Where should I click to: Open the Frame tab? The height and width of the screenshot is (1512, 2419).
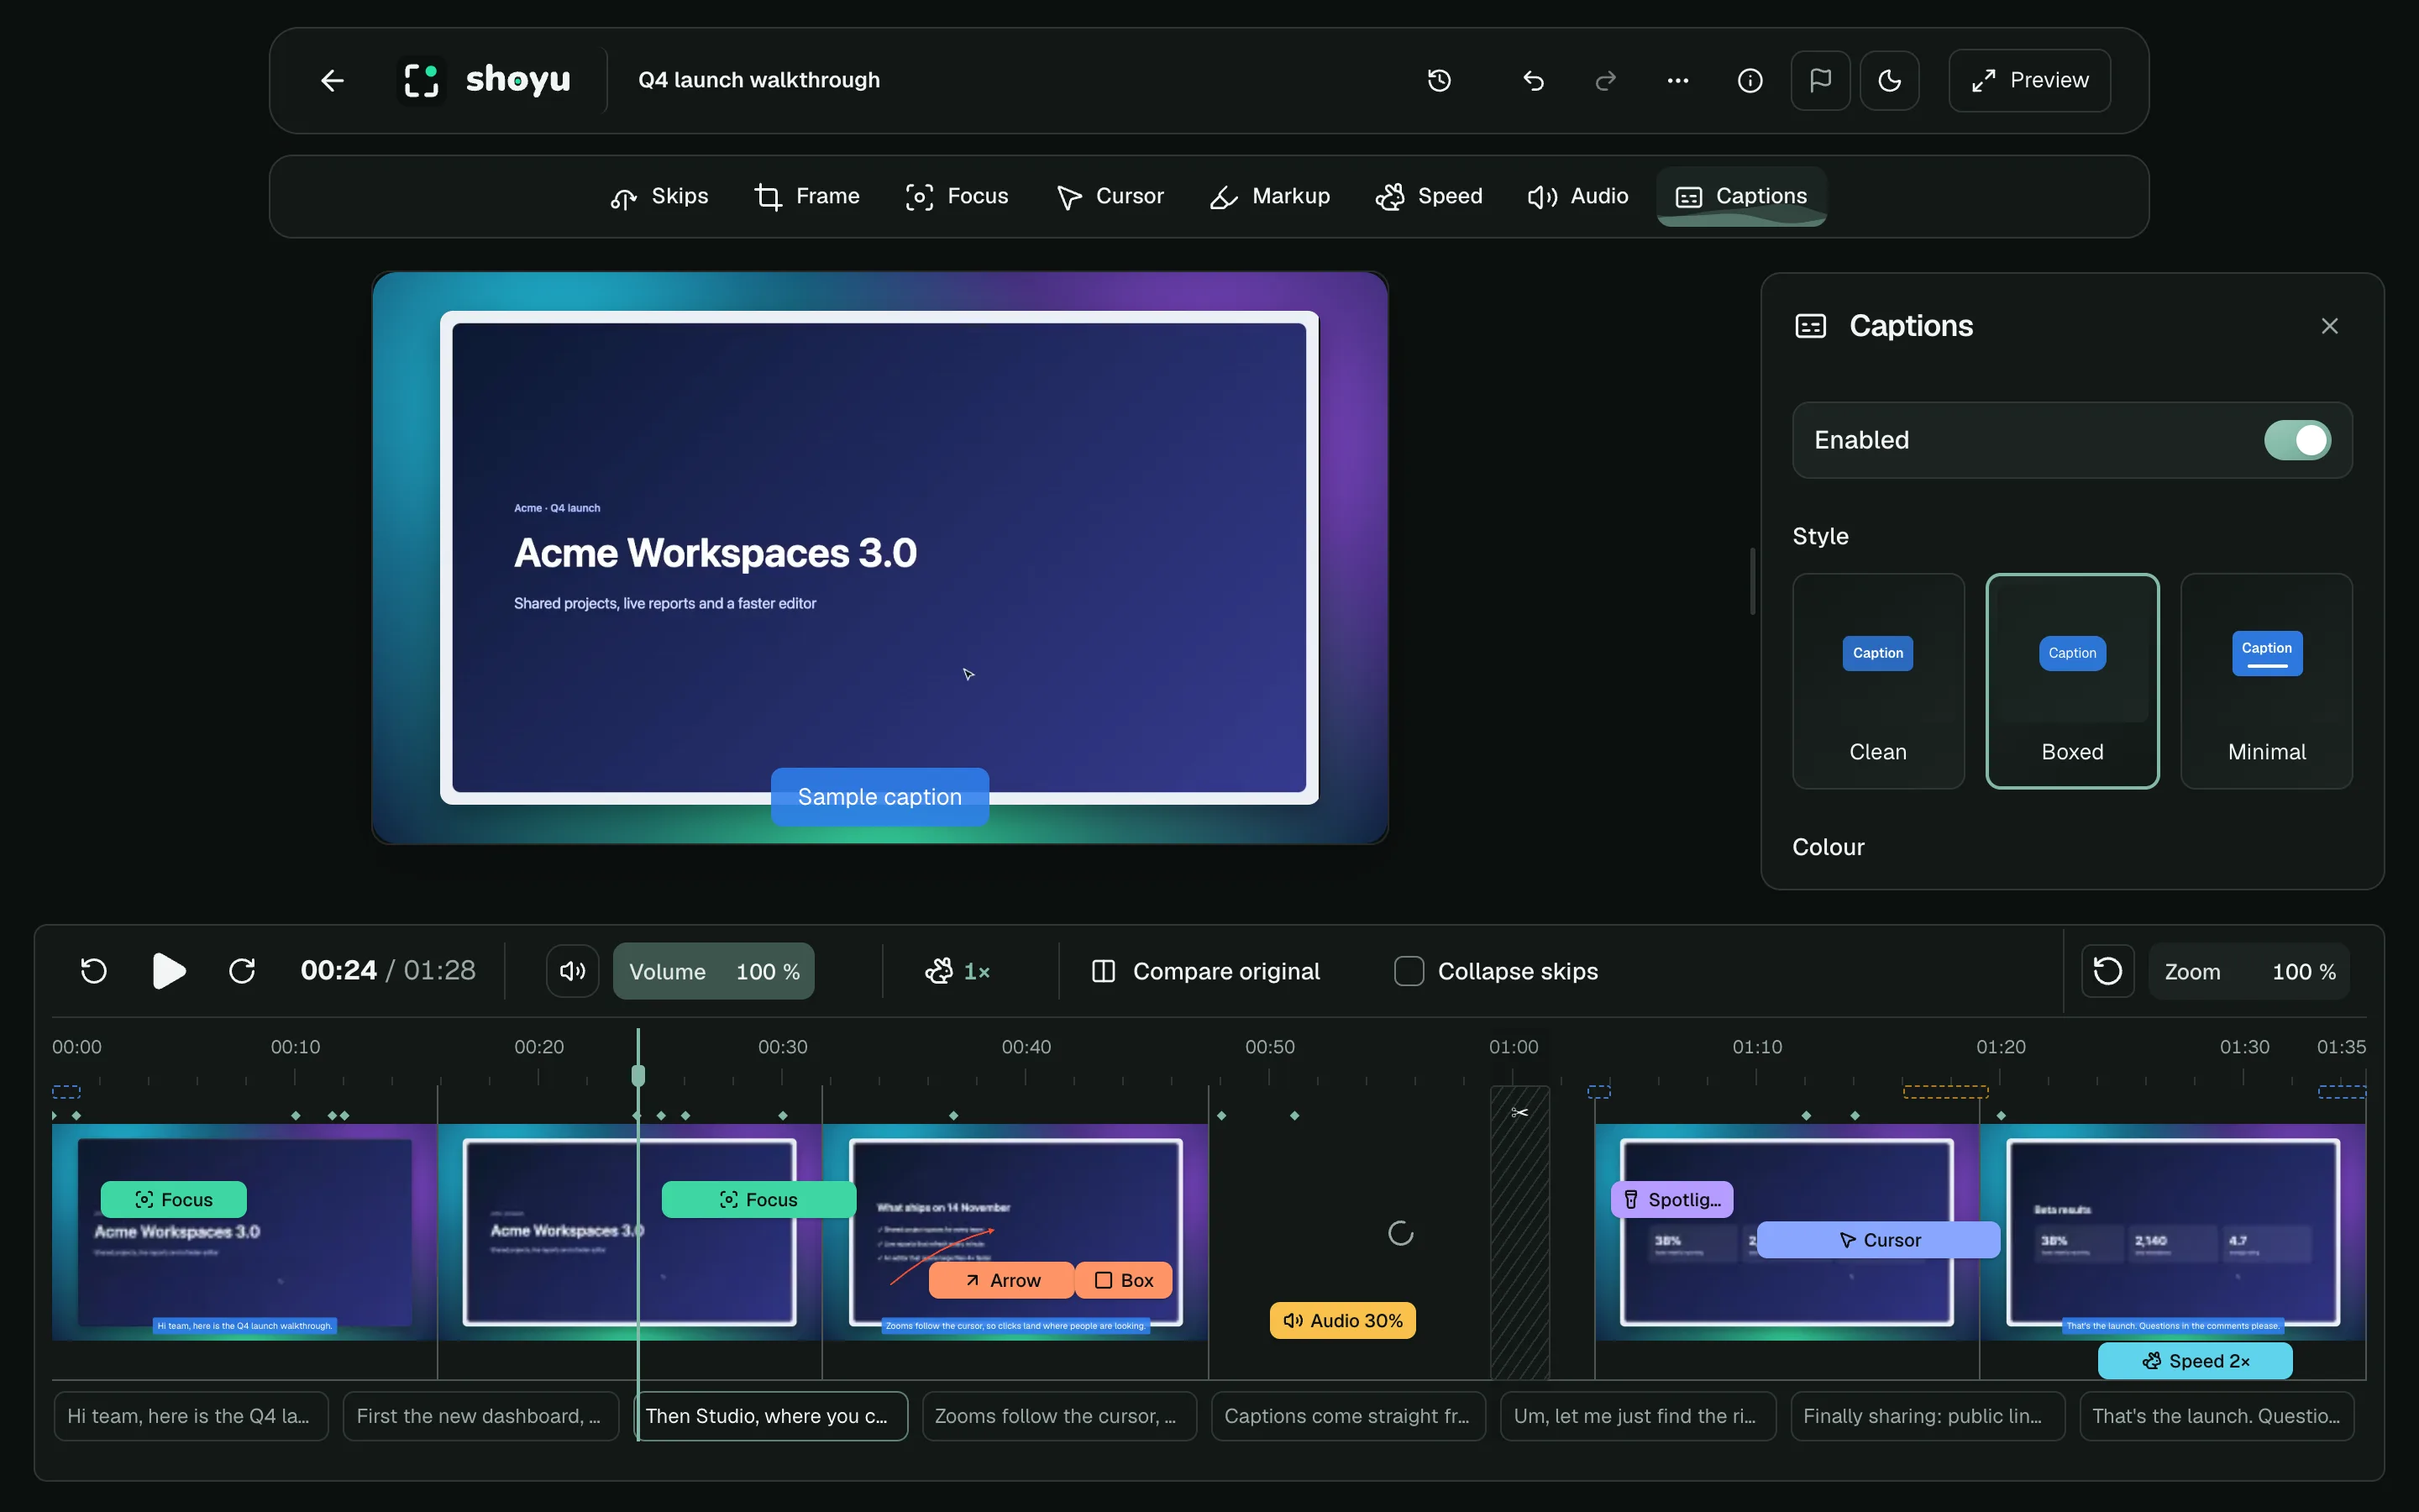click(x=806, y=196)
